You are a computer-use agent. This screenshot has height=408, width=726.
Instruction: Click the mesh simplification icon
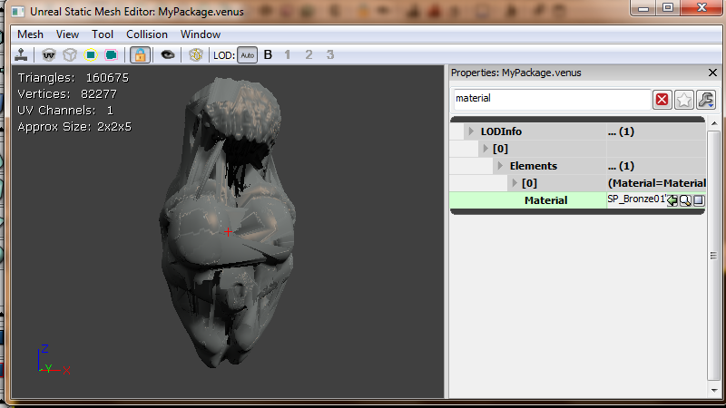pos(196,55)
